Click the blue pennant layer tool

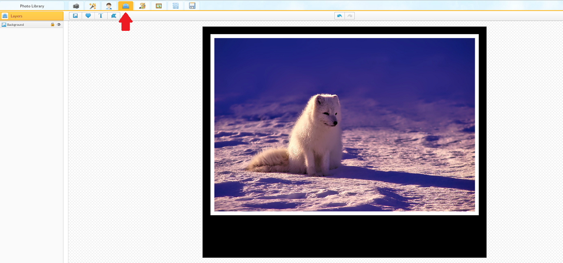point(114,16)
